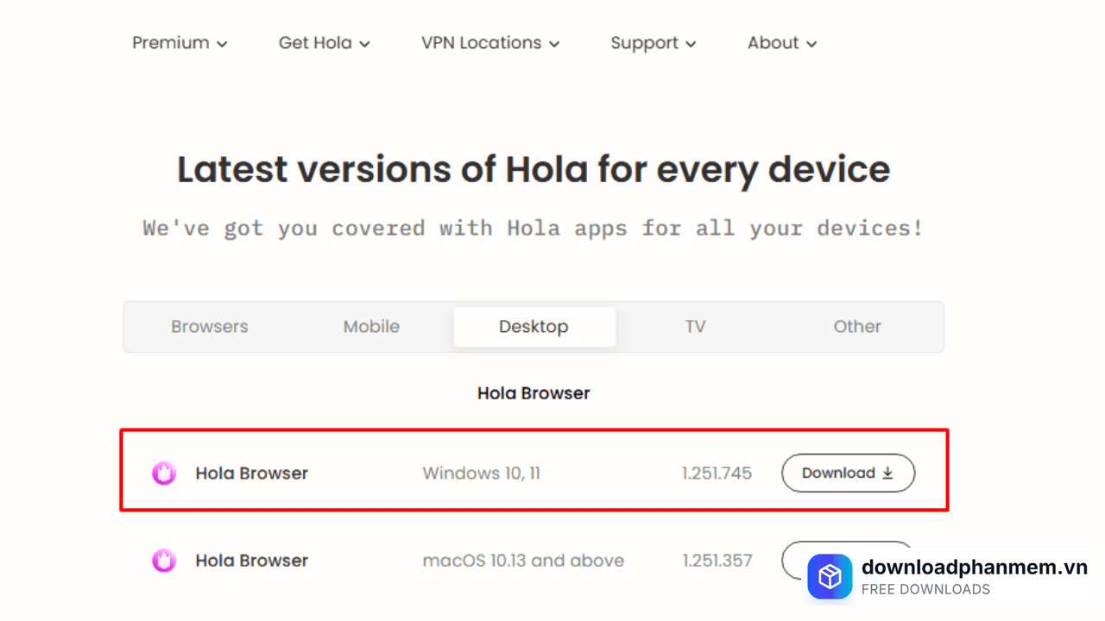Click the download arrow inside the Download button

(887, 473)
